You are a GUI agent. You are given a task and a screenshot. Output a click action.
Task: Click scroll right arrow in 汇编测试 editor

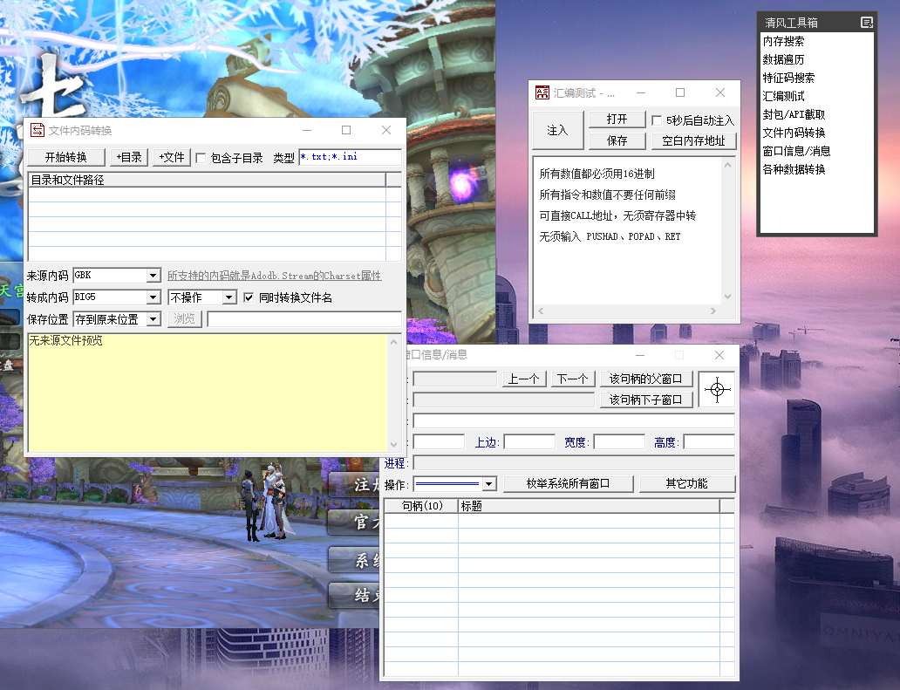click(x=713, y=311)
